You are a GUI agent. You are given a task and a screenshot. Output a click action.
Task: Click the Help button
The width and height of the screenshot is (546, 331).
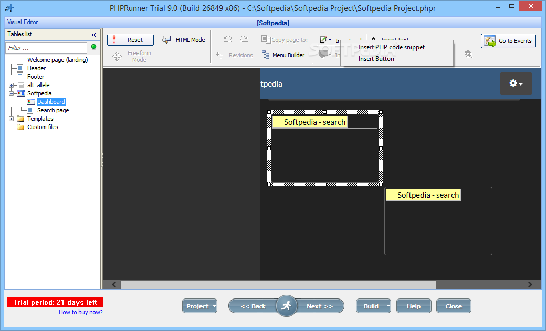coord(414,306)
